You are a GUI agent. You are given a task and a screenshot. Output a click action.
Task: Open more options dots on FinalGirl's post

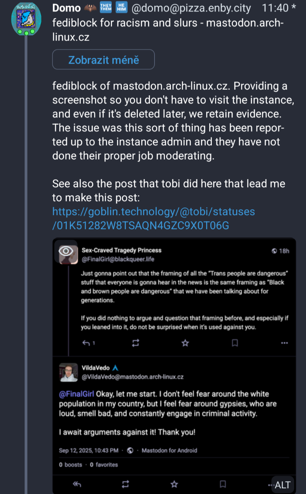click(x=284, y=343)
